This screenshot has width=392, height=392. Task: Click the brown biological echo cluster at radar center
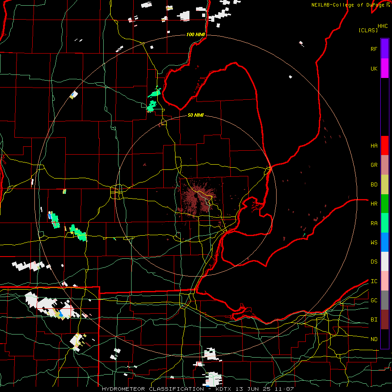(197, 199)
